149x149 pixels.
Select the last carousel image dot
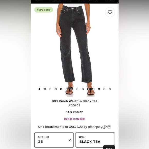[110, 89]
